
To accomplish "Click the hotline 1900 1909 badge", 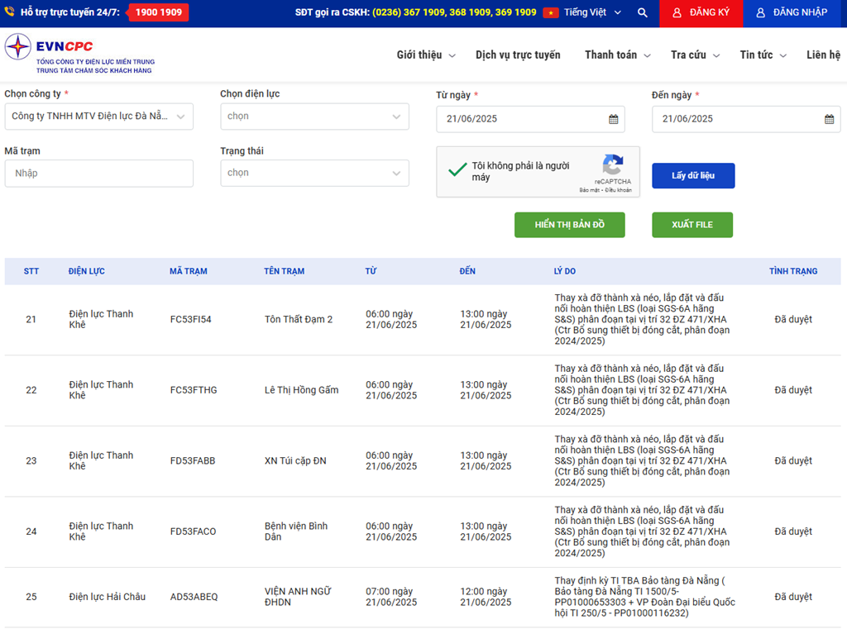I will (158, 13).
